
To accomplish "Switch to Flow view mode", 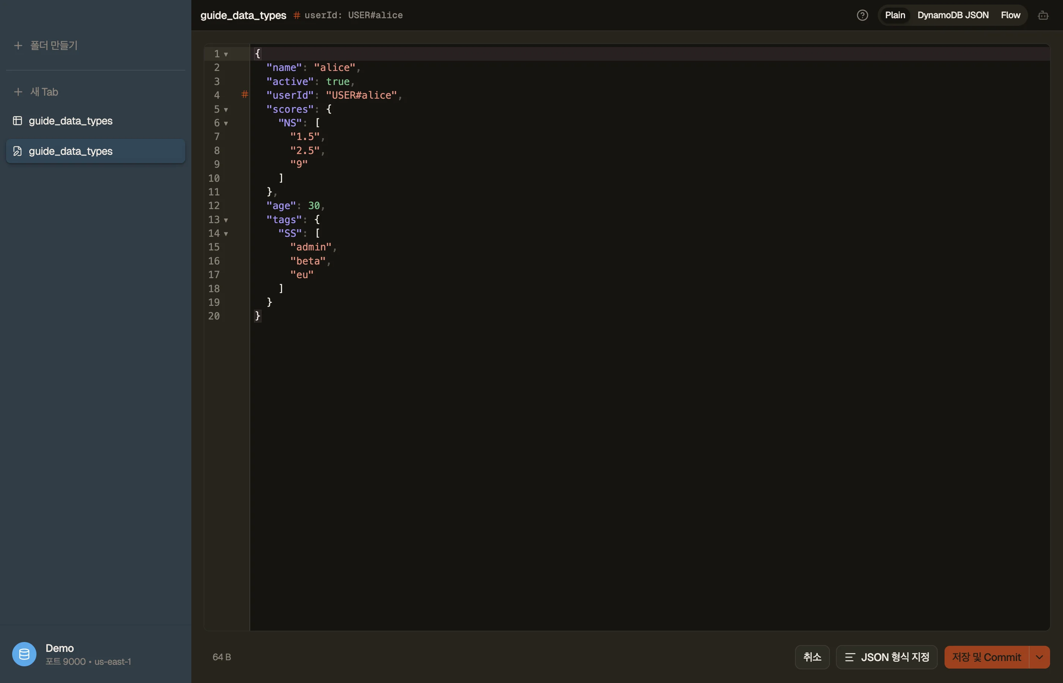I will (1010, 16).
